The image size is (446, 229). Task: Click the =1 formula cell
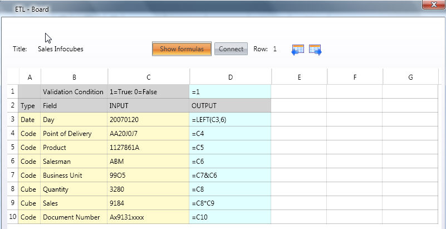point(230,91)
